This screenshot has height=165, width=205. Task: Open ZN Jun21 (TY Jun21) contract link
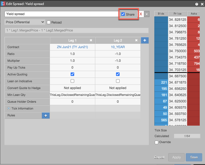pos(72,47)
